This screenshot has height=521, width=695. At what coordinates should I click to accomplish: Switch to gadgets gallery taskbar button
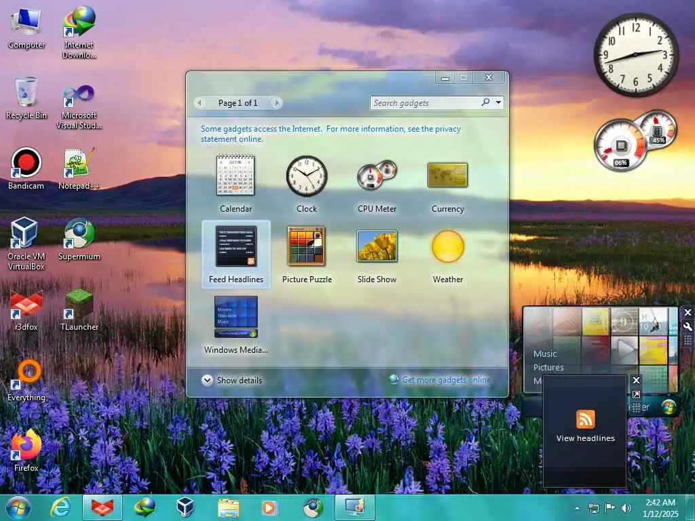[354, 507]
